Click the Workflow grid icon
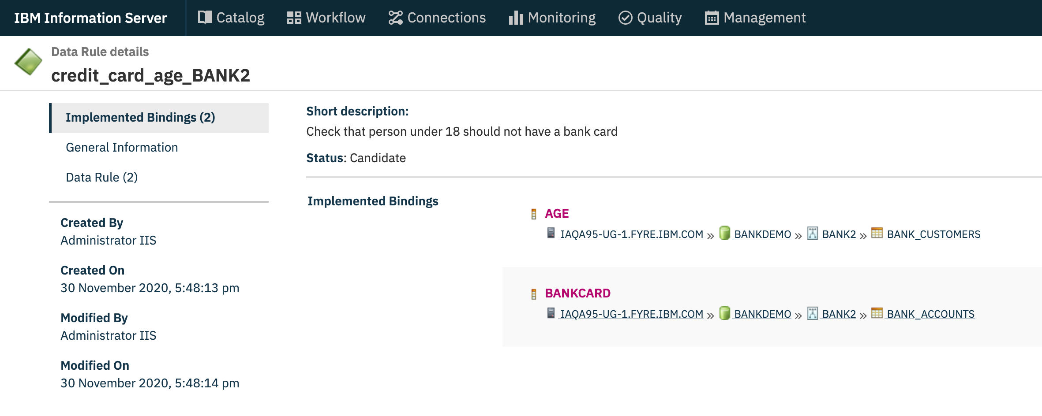Viewport: 1042px width, 416px height. coord(294,18)
